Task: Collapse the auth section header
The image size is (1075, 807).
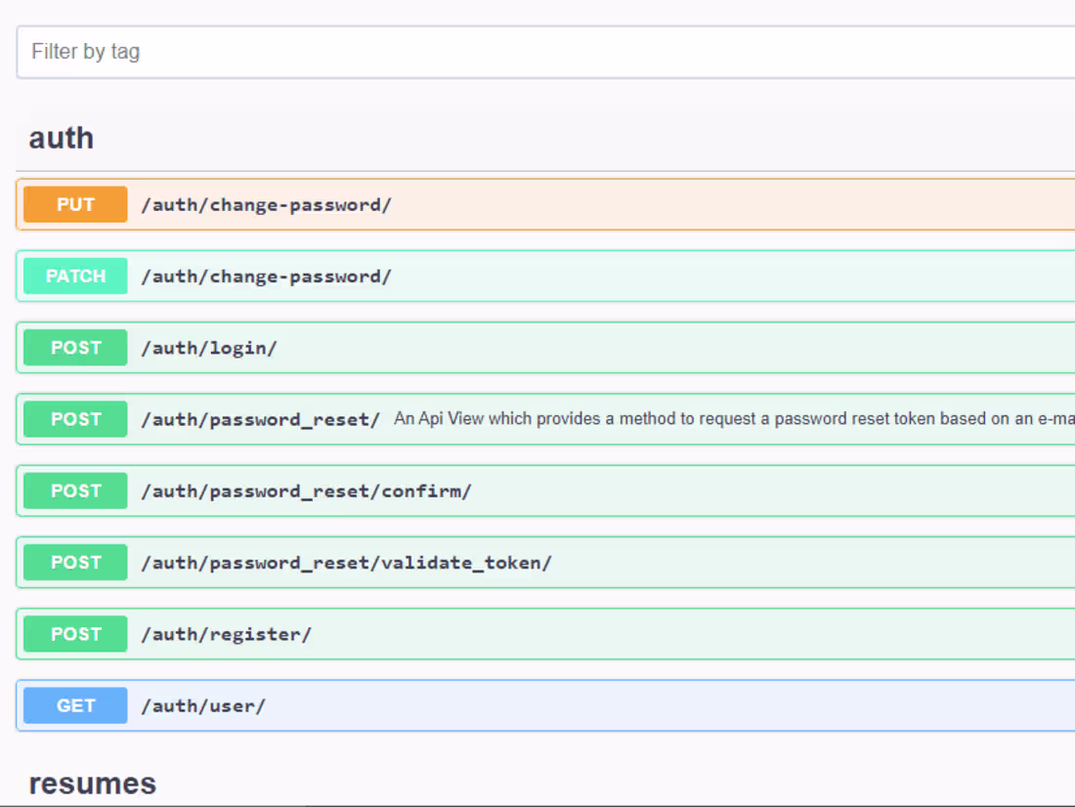Action: pos(61,138)
